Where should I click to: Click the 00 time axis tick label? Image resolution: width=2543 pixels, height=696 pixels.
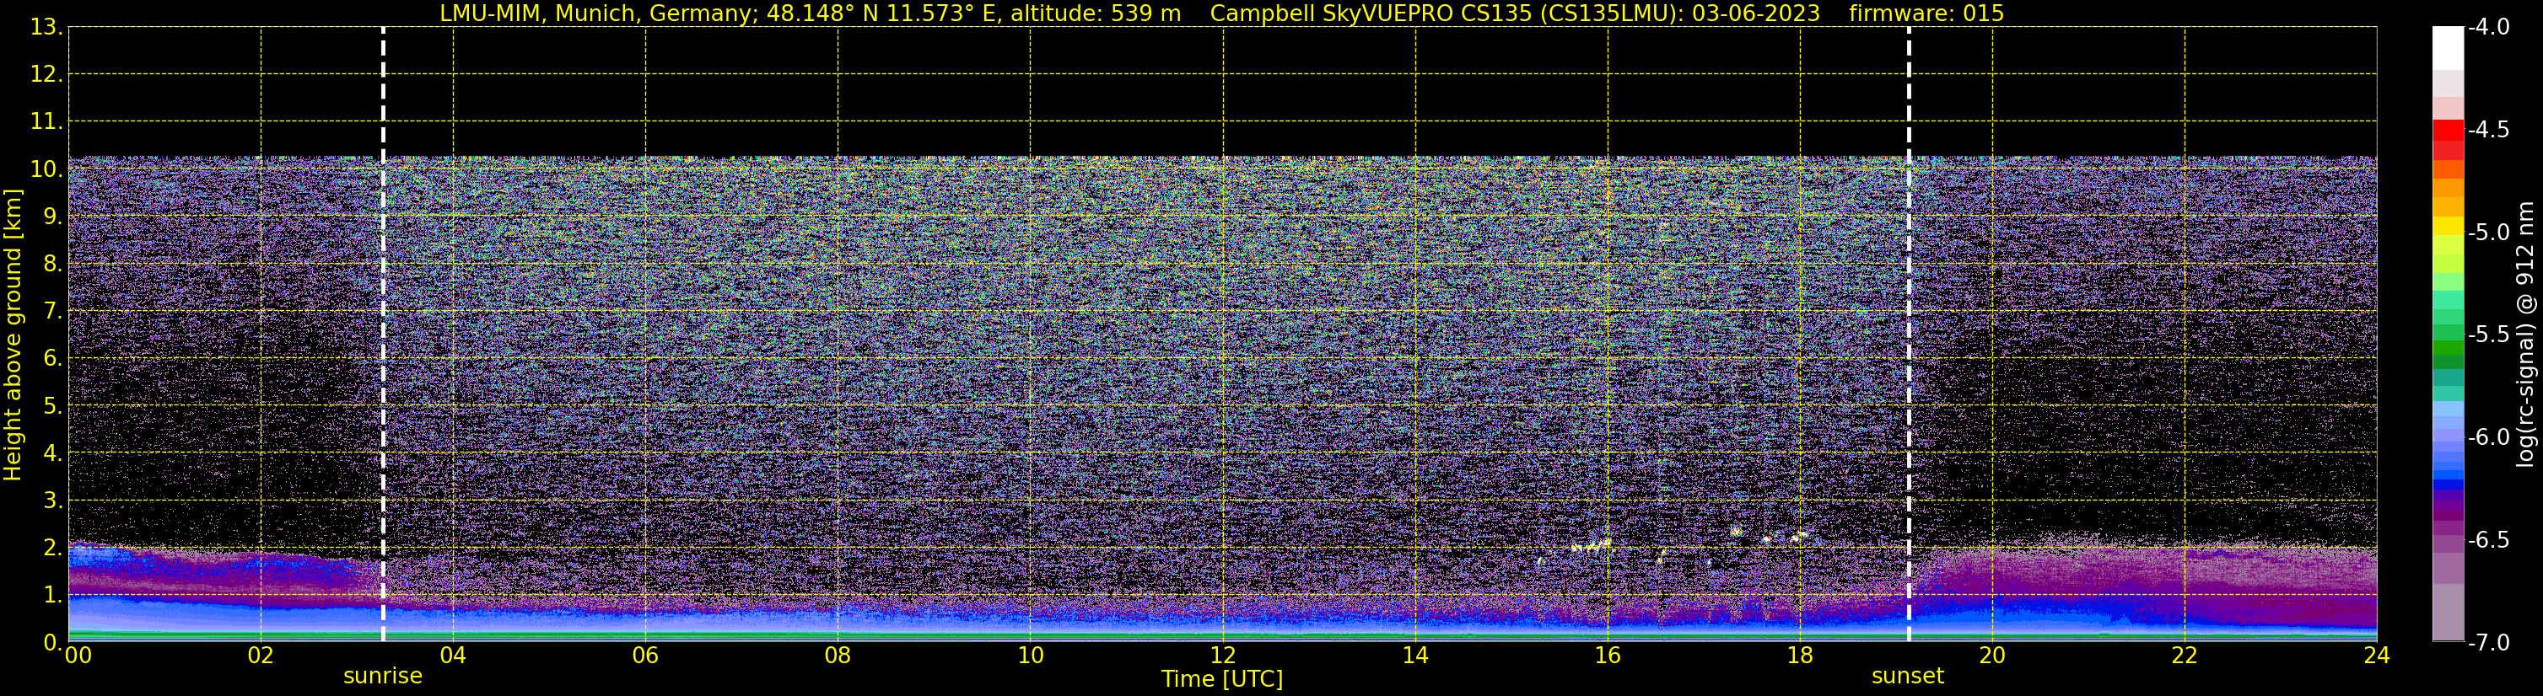point(78,656)
